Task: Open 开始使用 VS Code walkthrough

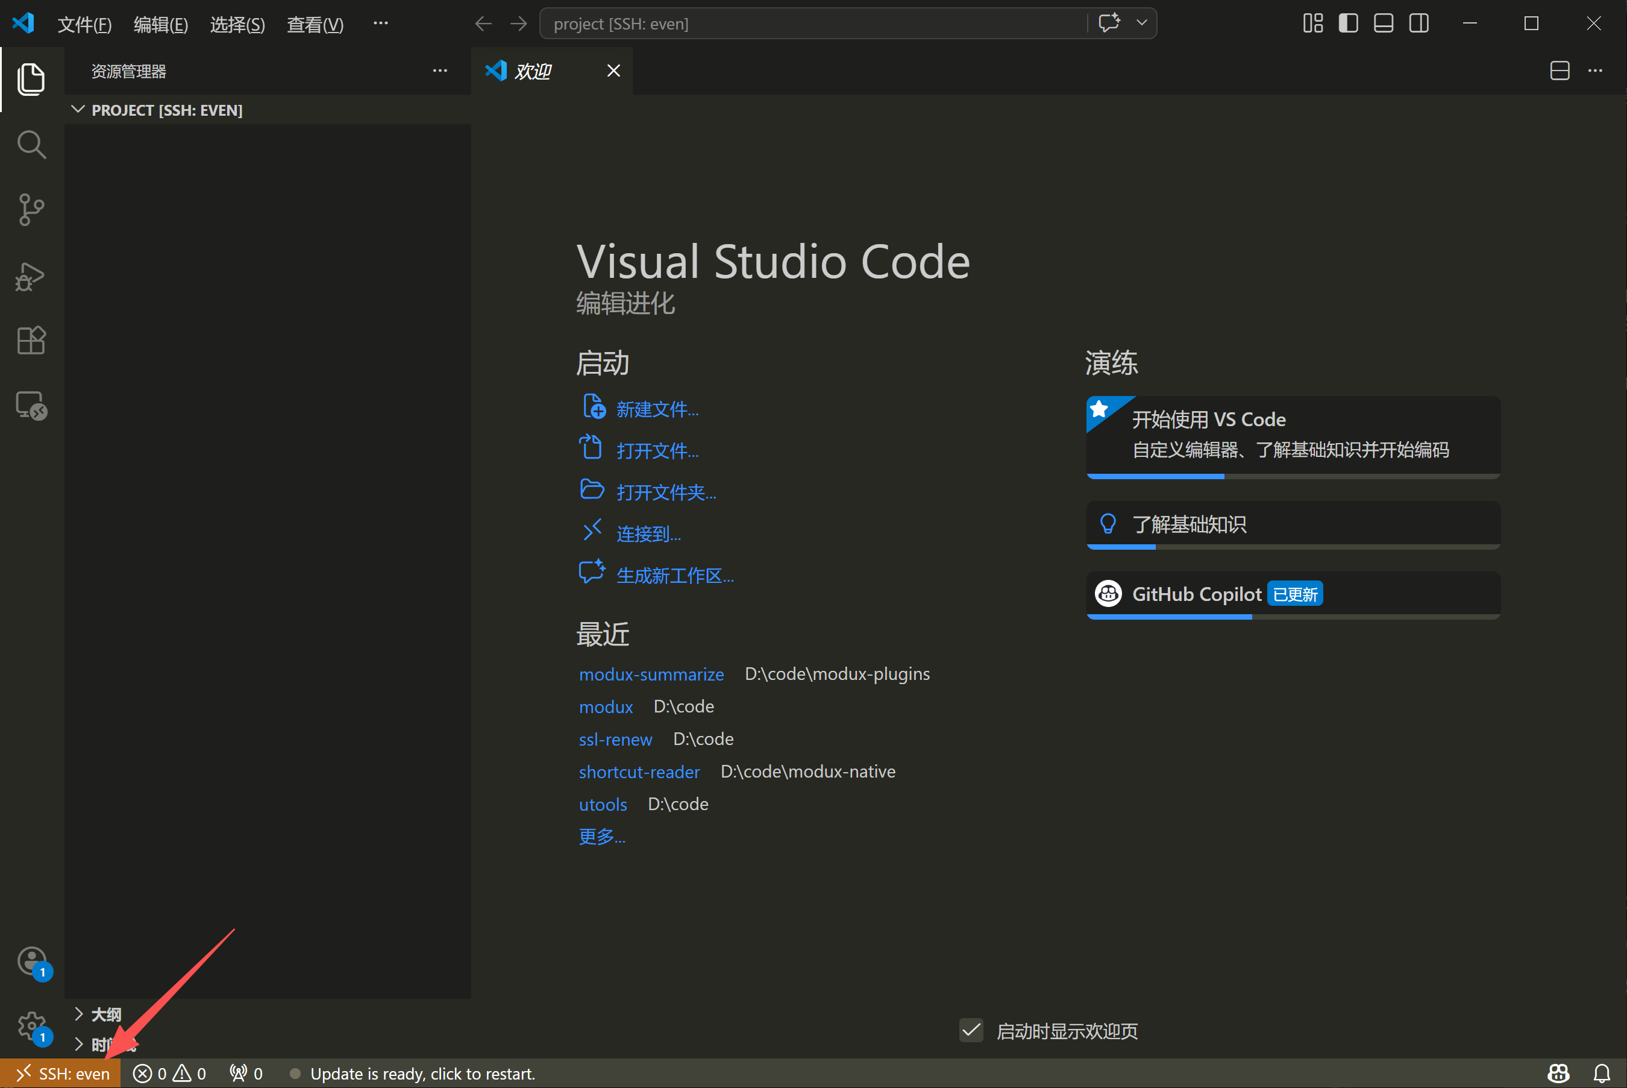Action: pos(1293,437)
